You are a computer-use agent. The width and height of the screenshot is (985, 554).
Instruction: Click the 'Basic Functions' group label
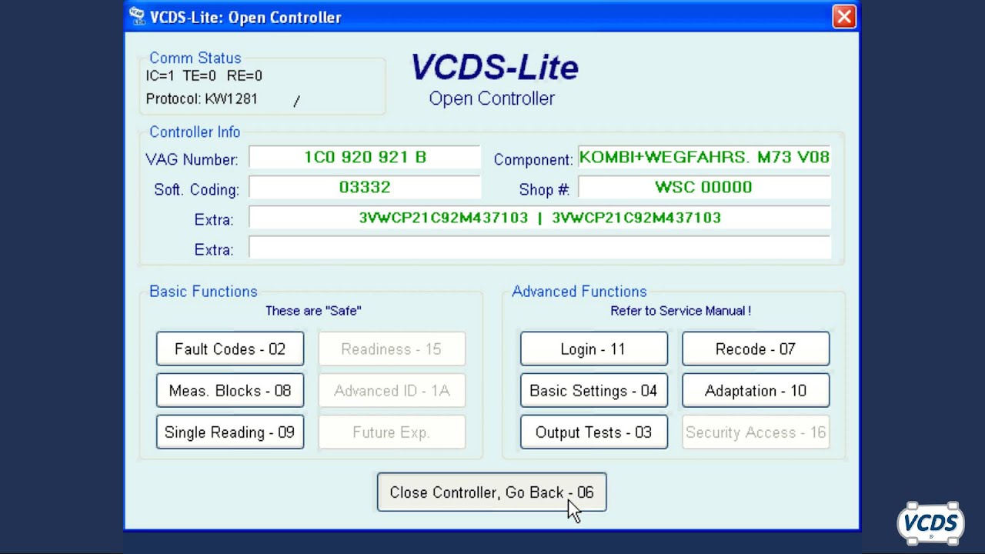[x=203, y=292]
